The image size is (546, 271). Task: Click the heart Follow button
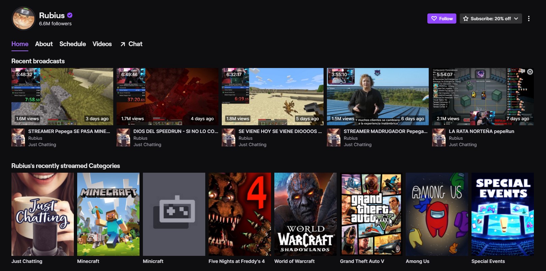(x=442, y=19)
